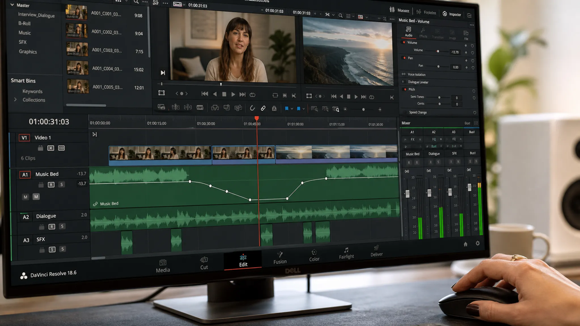This screenshot has height=326, width=580.
Task: Click the home icon at bottom right
Action: (465, 244)
